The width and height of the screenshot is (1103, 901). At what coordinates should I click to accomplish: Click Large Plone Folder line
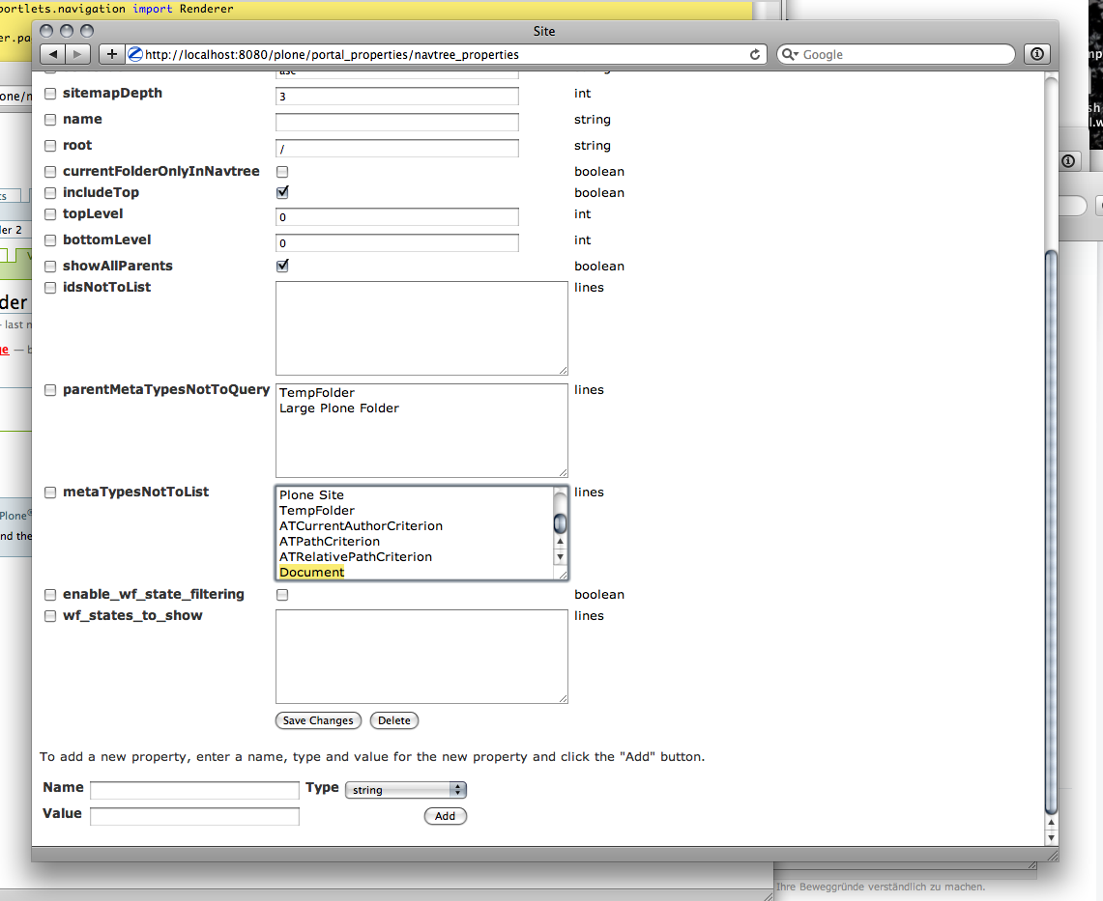[339, 408]
